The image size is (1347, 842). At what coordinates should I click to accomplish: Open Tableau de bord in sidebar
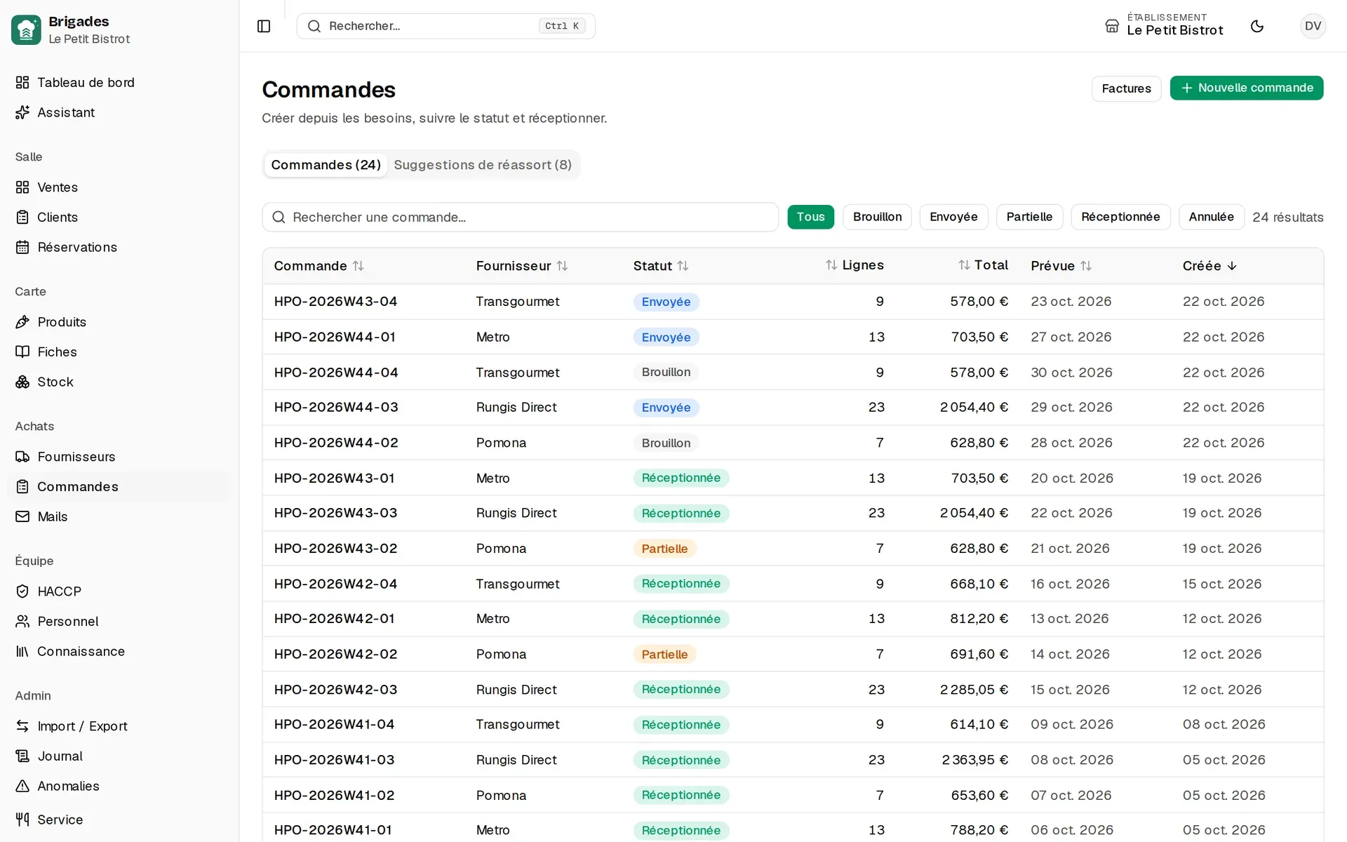click(x=119, y=82)
